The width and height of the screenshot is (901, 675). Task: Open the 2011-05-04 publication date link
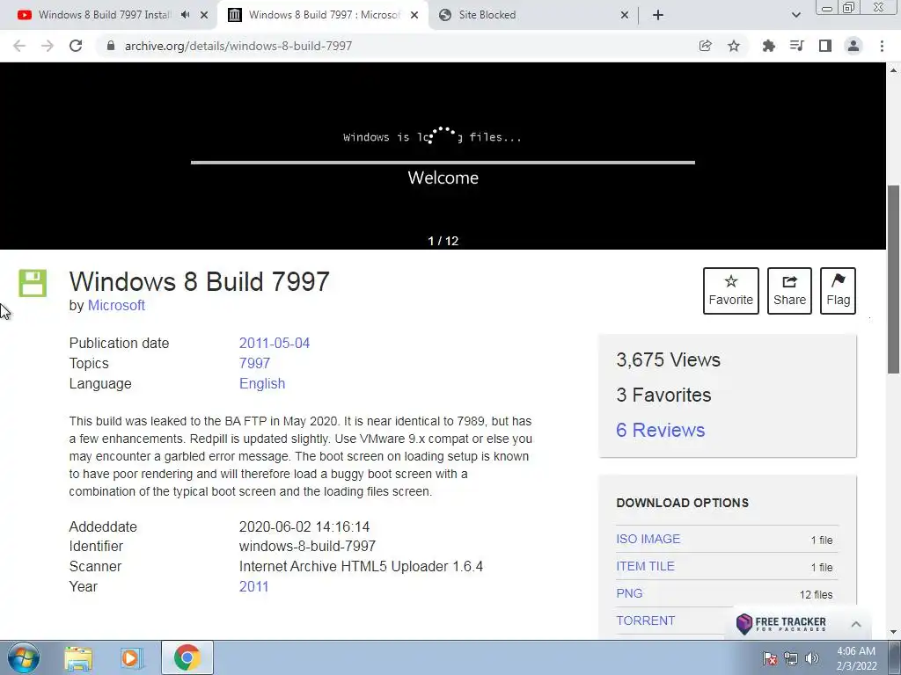pyautogui.click(x=275, y=344)
